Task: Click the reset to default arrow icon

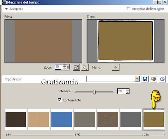Action: (162, 79)
